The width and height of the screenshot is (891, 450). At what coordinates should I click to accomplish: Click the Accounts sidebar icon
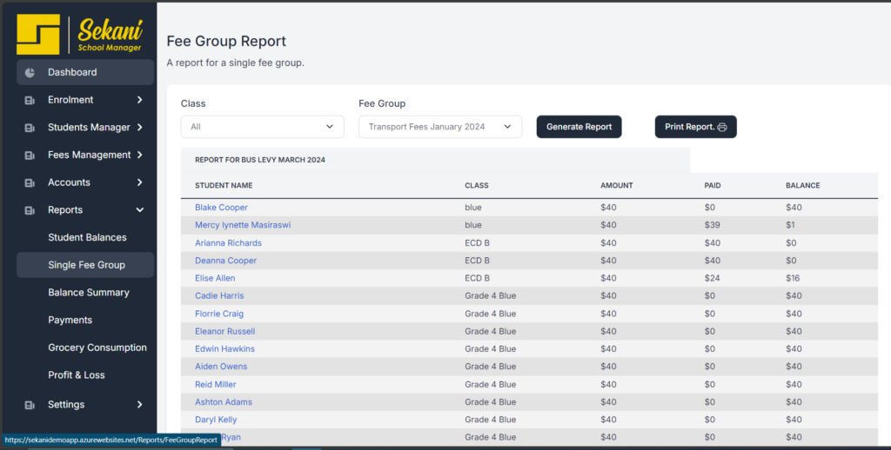click(30, 183)
